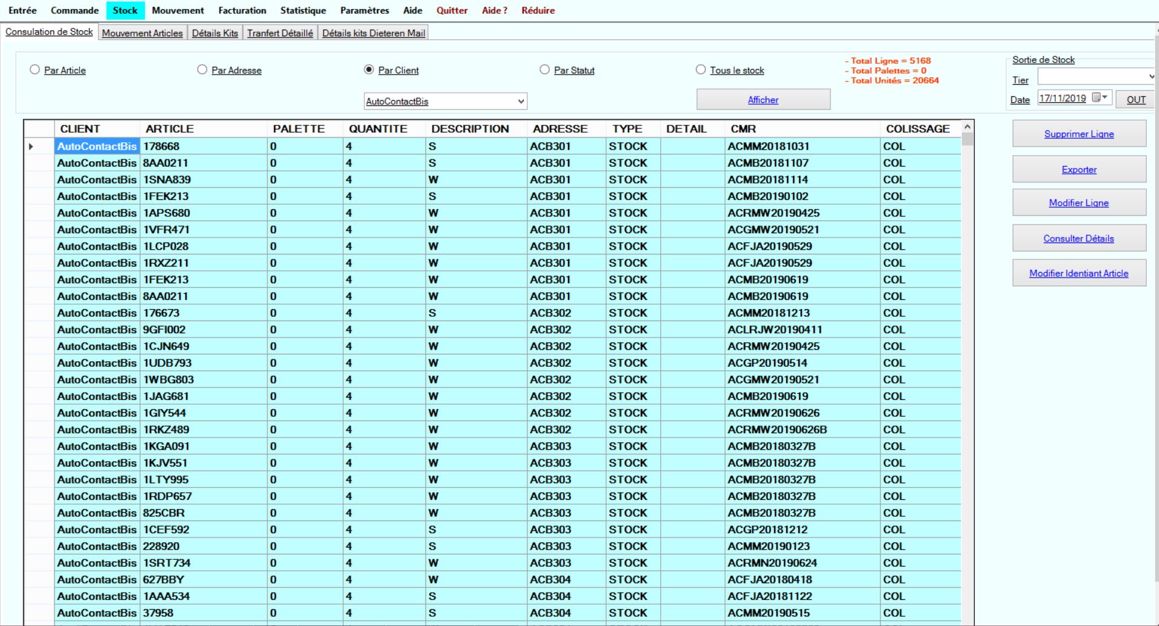Select the Par Client radio button
Viewport: 1159px width, 626px height.
[369, 70]
